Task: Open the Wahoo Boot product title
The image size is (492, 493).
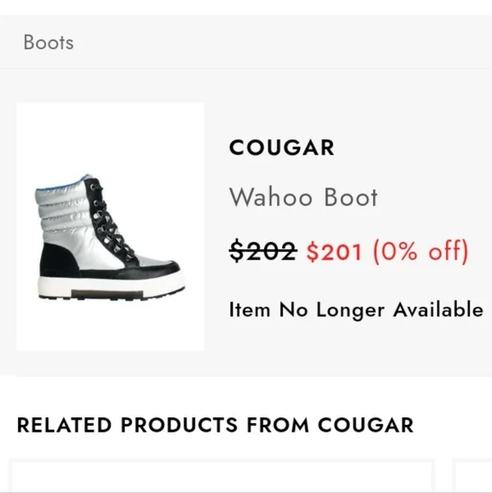Action: coord(303,197)
